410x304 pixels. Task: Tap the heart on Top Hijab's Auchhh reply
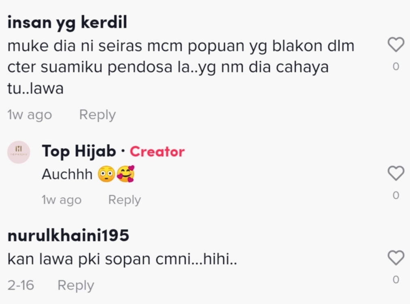396,173
